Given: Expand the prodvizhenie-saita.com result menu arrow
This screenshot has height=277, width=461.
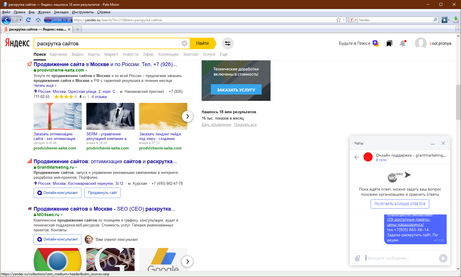Looking at the screenshot, I should [86, 70].
